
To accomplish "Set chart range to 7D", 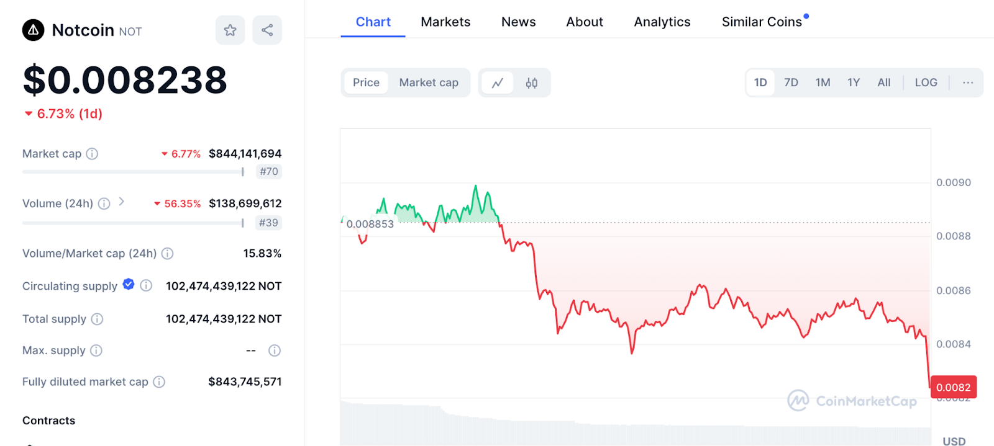I will tap(791, 83).
